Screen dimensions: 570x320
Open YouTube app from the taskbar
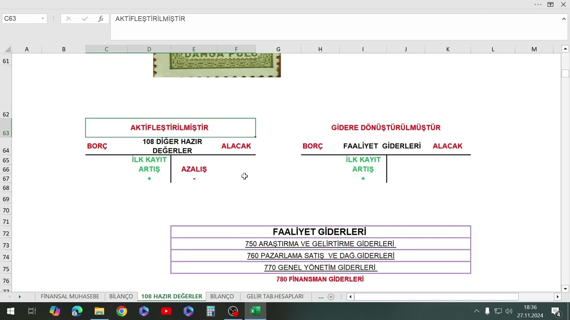point(166,311)
